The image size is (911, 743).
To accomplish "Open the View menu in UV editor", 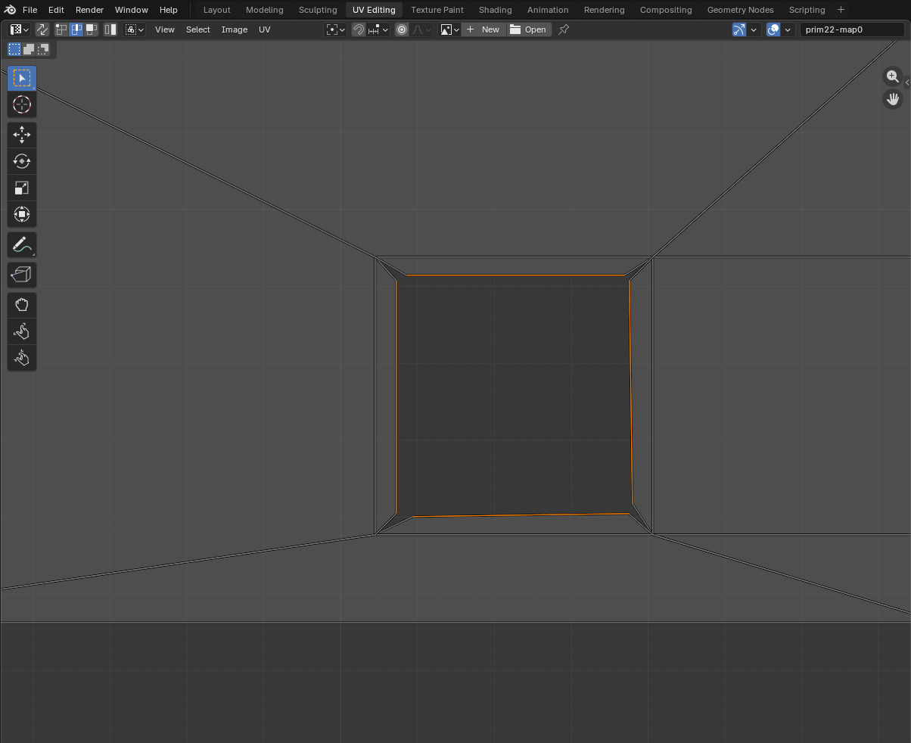I will 164,30.
